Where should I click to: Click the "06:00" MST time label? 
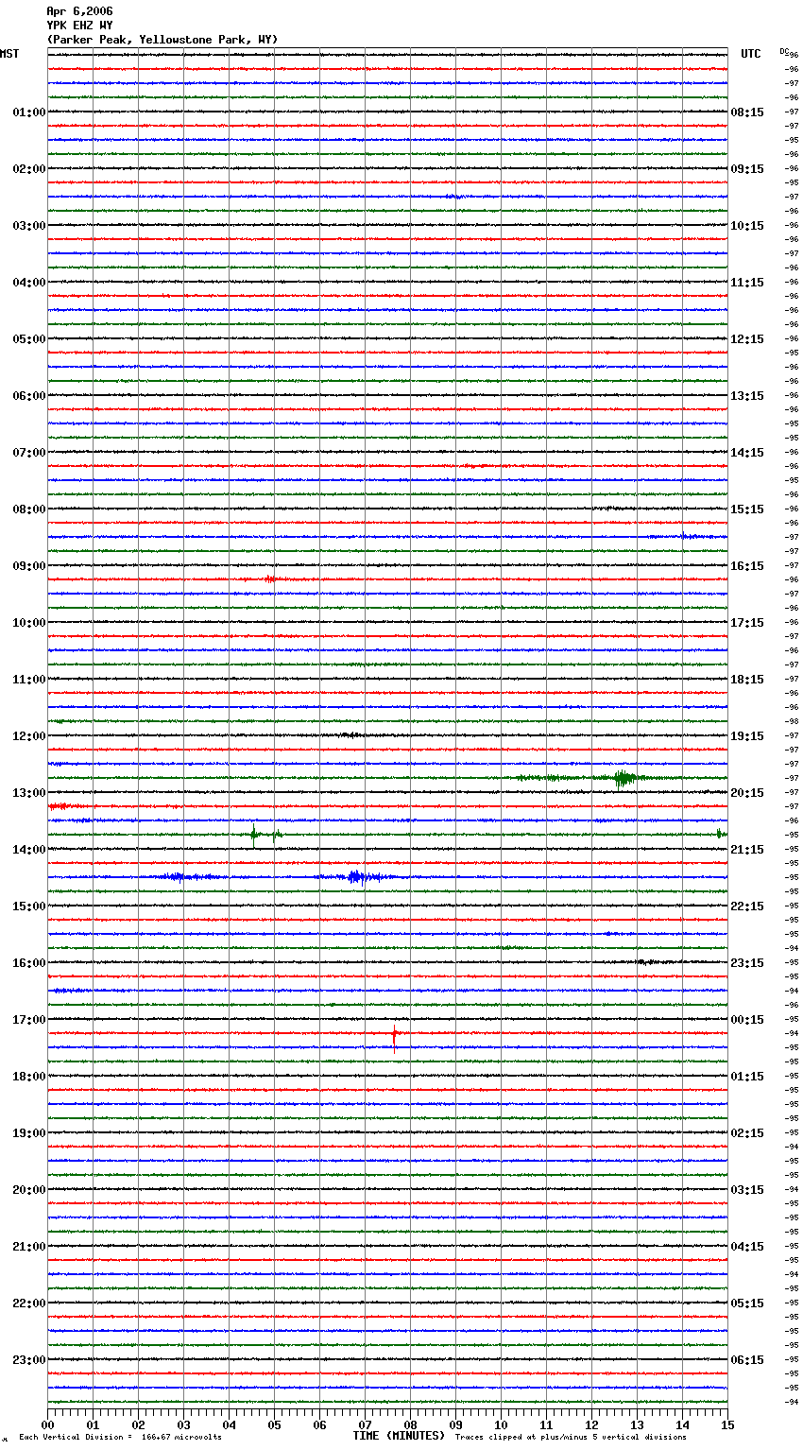click(29, 396)
